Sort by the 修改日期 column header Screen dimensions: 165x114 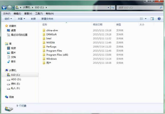click(x=97, y=25)
